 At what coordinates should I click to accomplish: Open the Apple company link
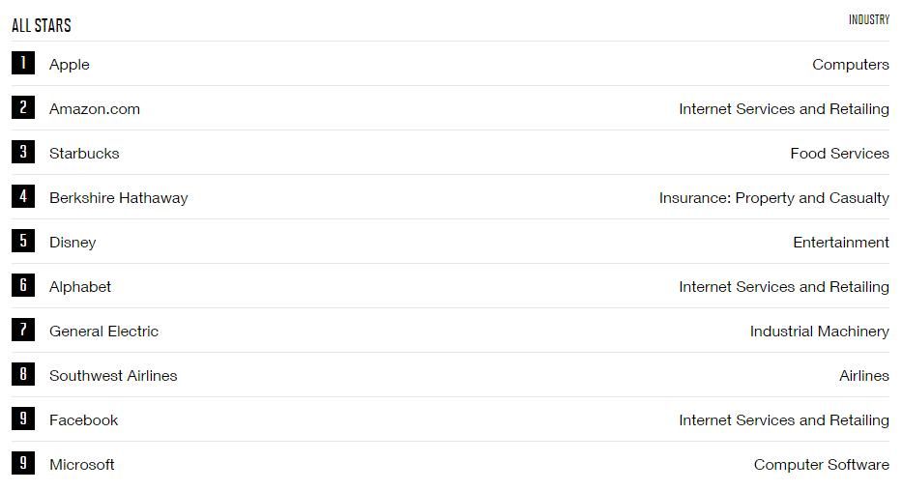pos(70,65)
